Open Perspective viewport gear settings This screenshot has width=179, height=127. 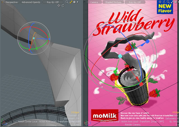74,2
